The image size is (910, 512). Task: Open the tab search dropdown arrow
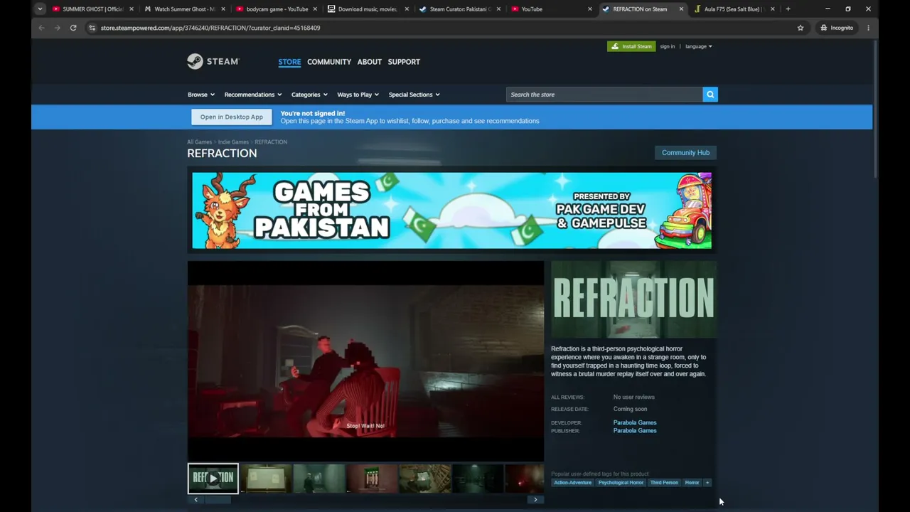(40, 9)
